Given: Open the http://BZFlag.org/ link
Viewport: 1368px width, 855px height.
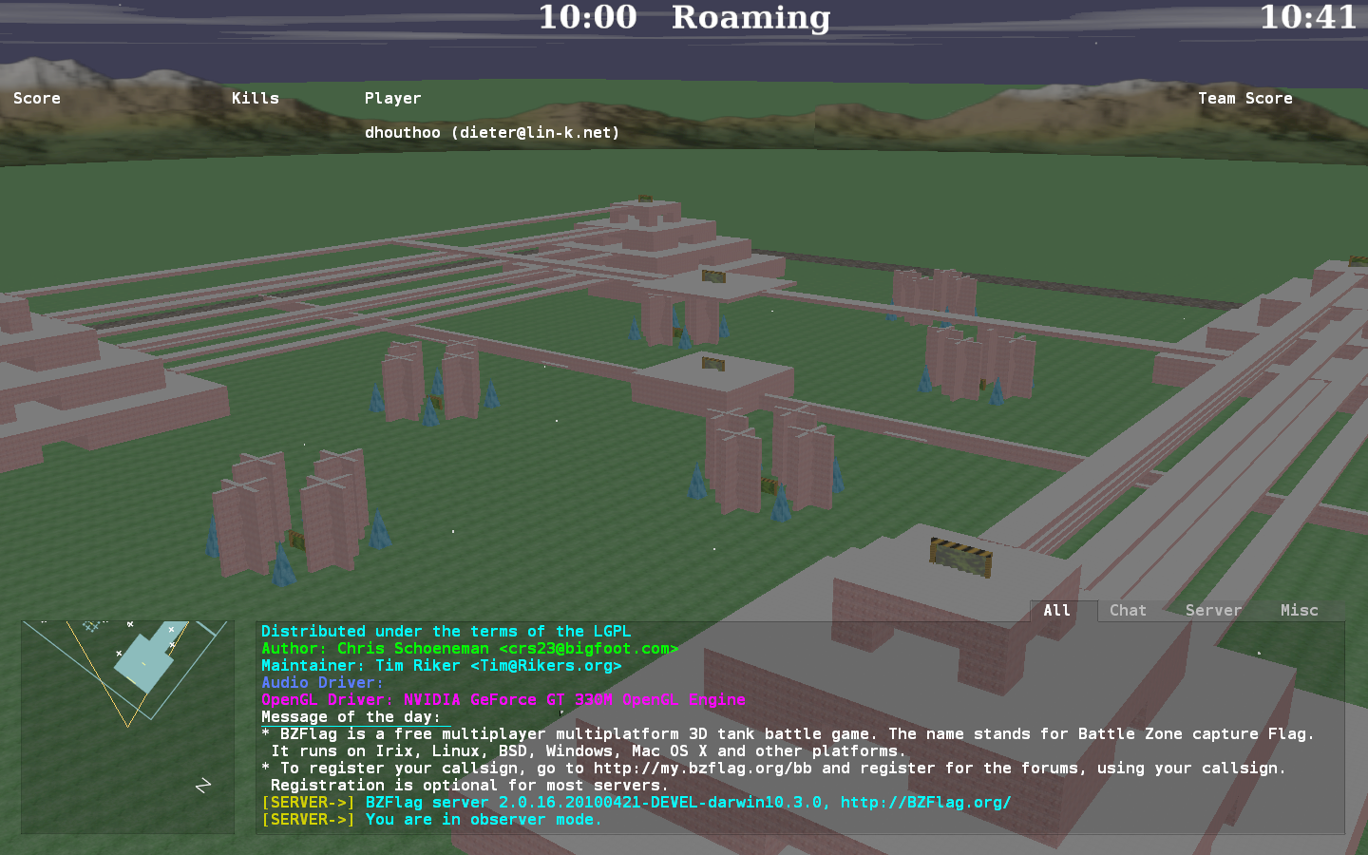Looking at the screenshot, I should [925, 803].
